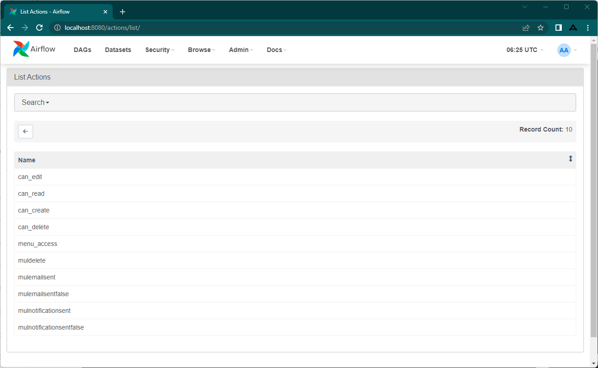
Task: Click the can_delete row
Action: [295, 227]
